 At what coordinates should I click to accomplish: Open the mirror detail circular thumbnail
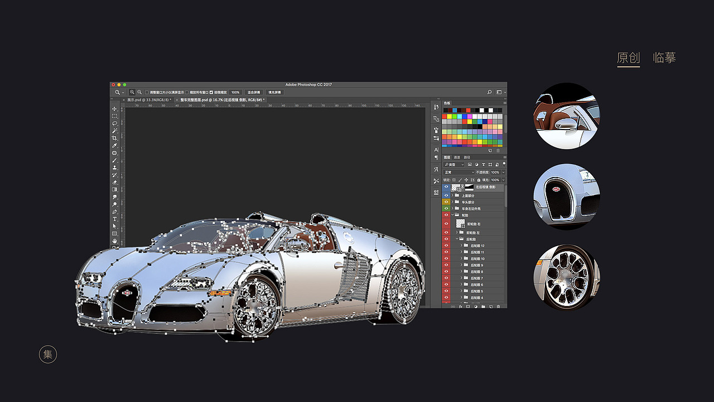tap(567, 116)
